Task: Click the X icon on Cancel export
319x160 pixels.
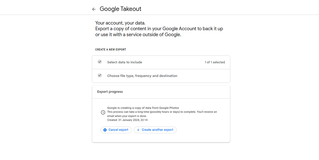Action: click(x=105, y=130)
